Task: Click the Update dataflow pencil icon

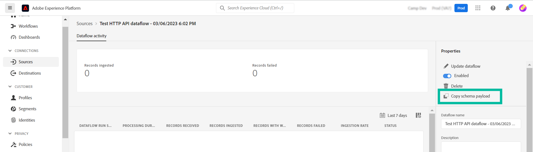Action: [446, 66]
